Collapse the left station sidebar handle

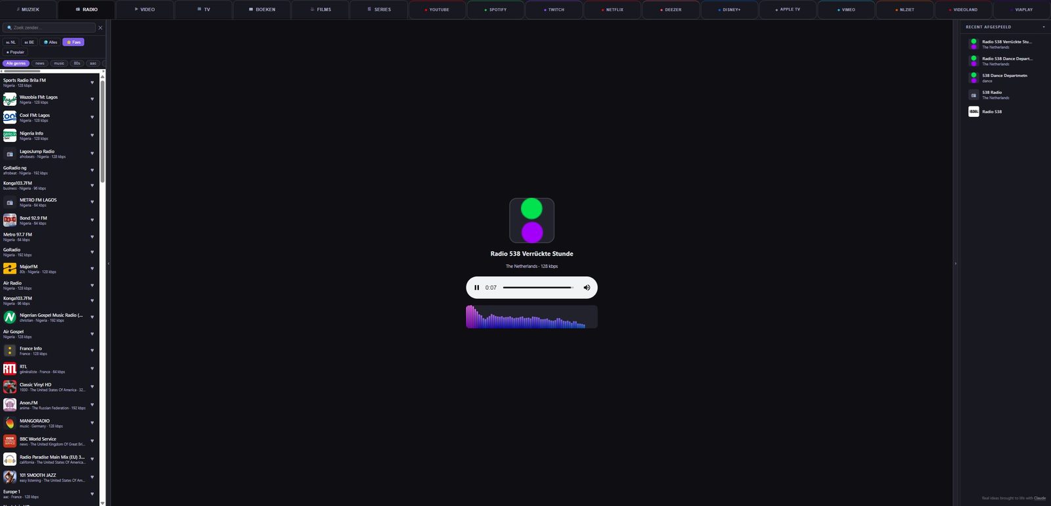pyautogui.click(x=108, y=264)
